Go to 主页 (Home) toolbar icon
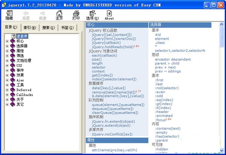The image size is (226, 155). (59, 13)
